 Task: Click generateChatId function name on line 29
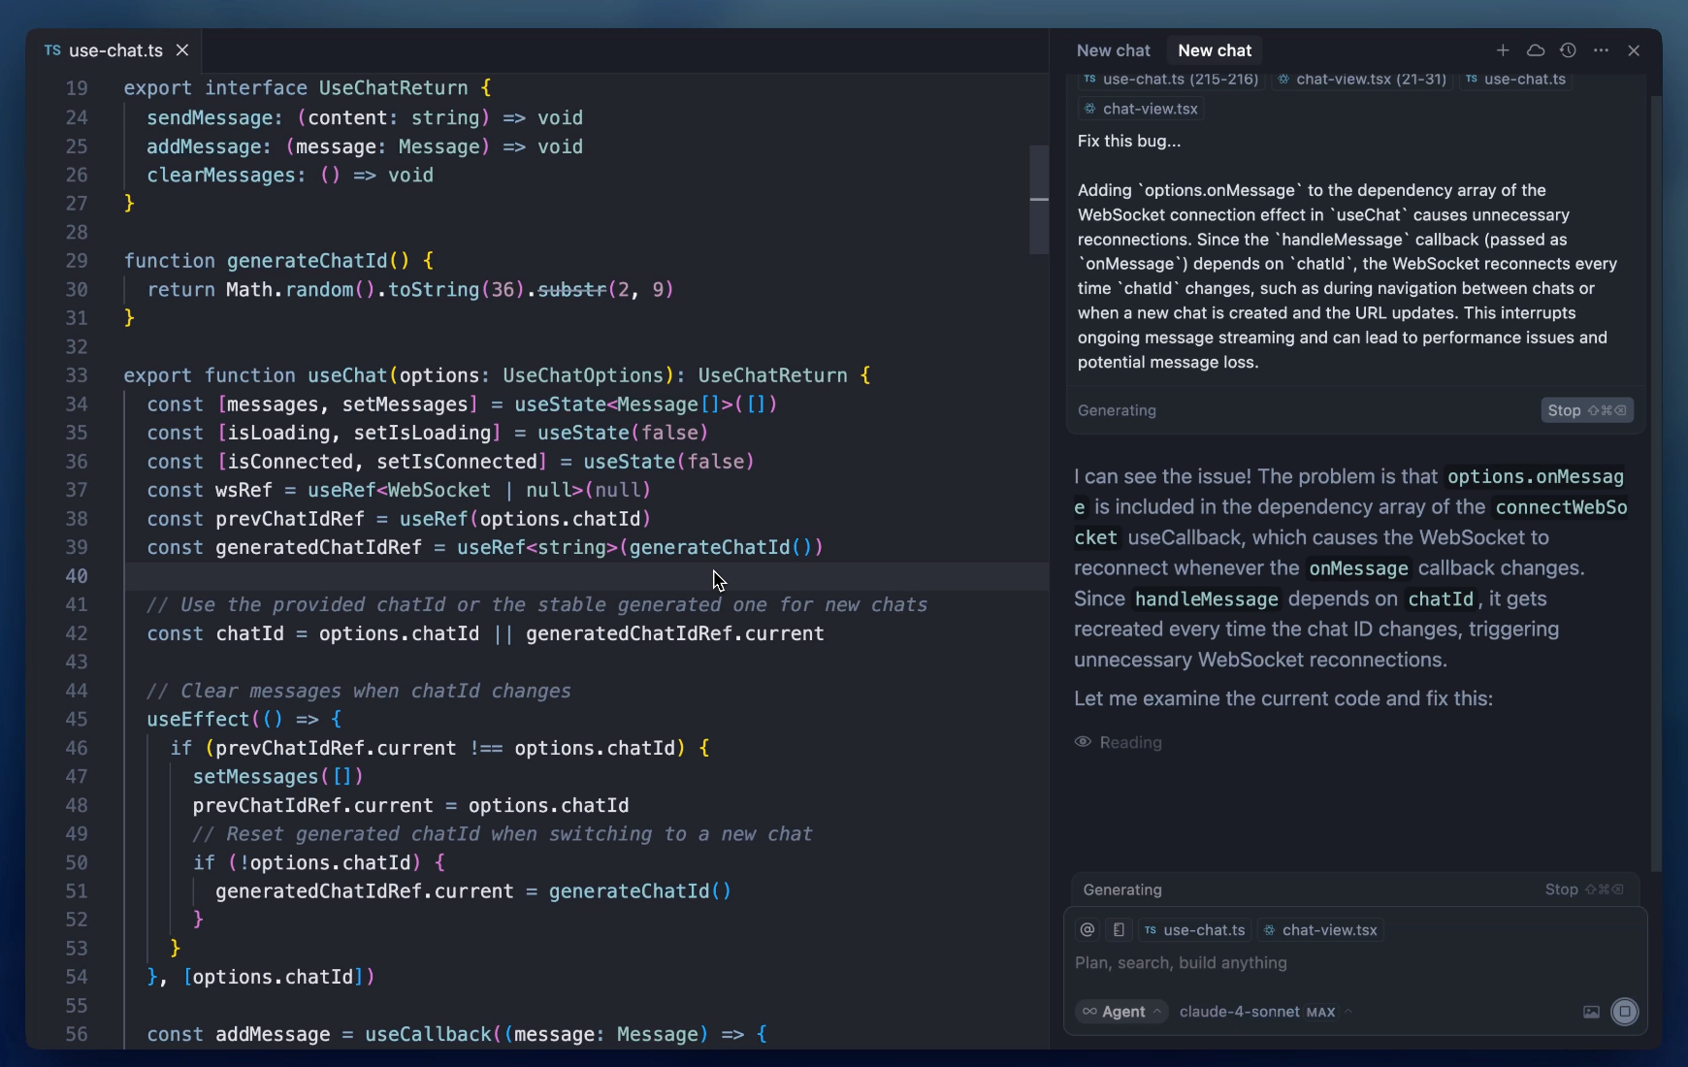click(x=307, y=261)
